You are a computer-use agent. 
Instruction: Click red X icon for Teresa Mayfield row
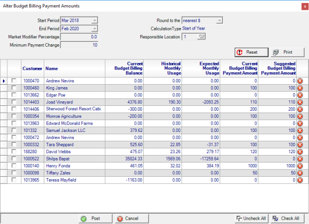300,181
